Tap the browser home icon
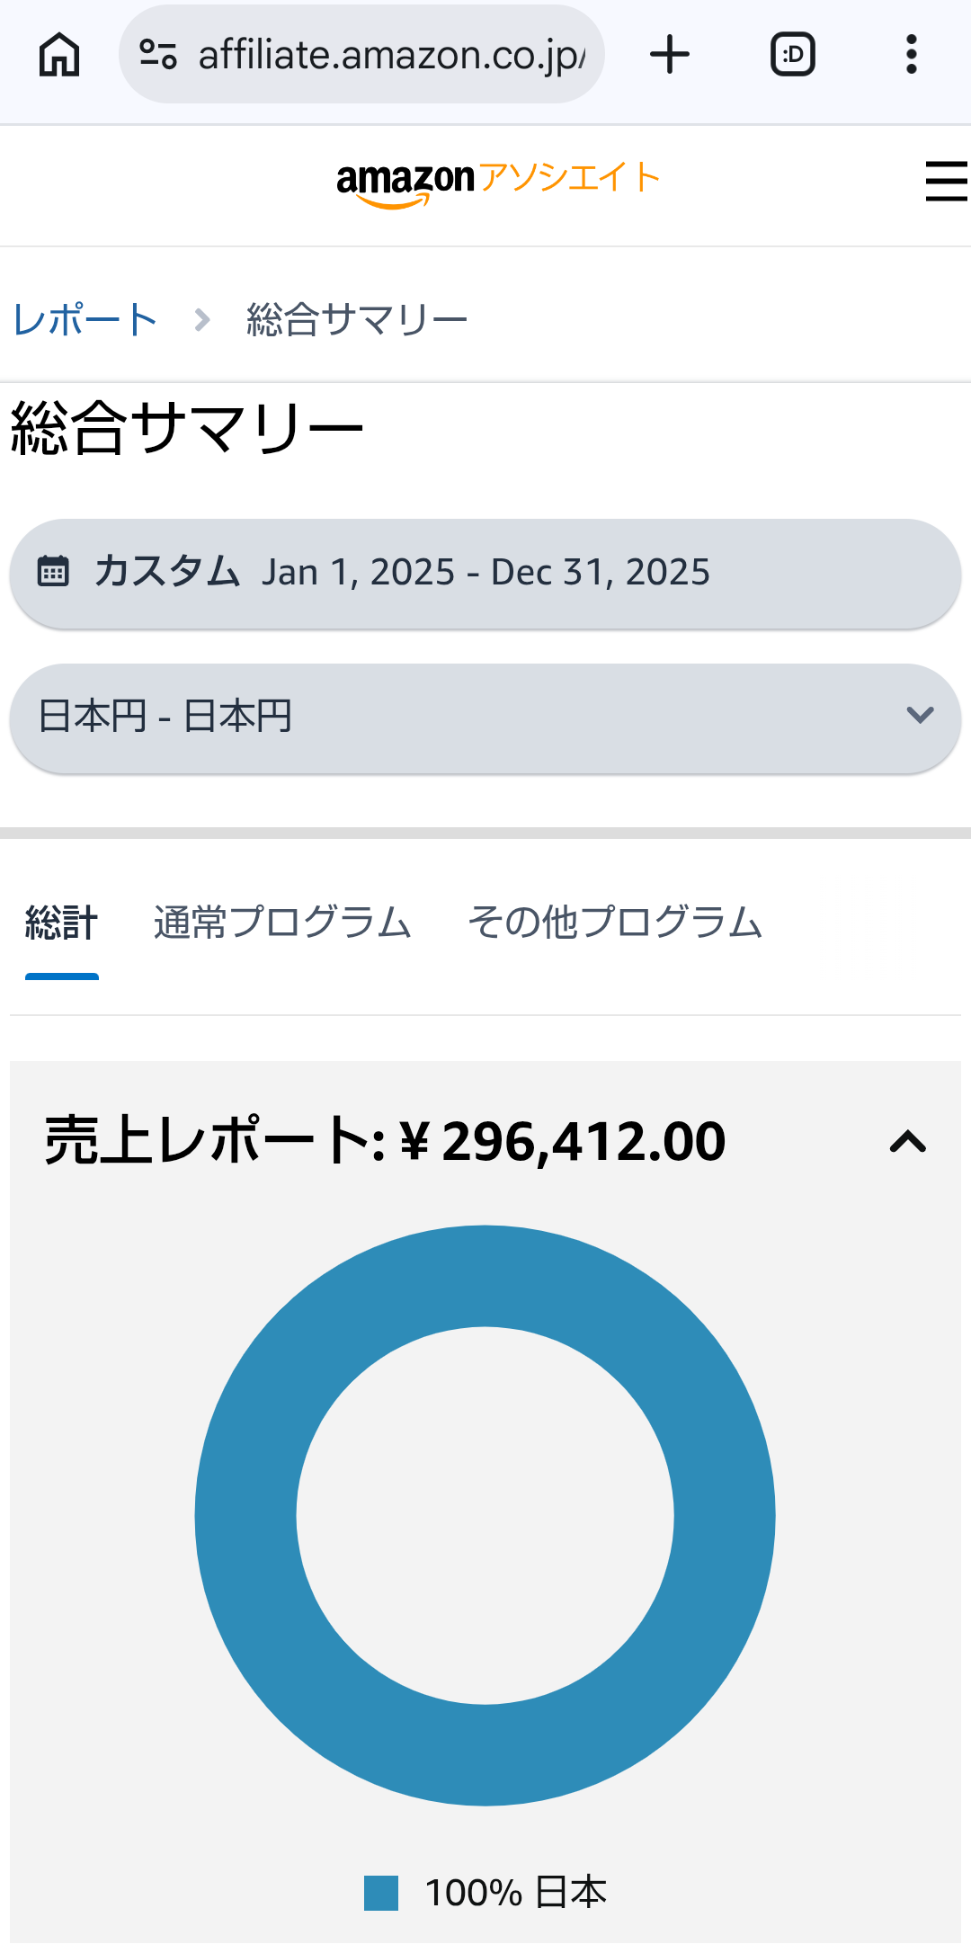 pyautogui.click(x=59, y=55)
